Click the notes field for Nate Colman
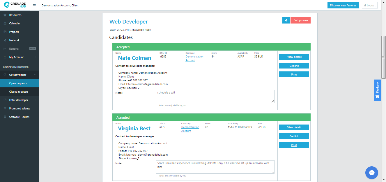This screenshot has height=182, width=386. point(215,96)
